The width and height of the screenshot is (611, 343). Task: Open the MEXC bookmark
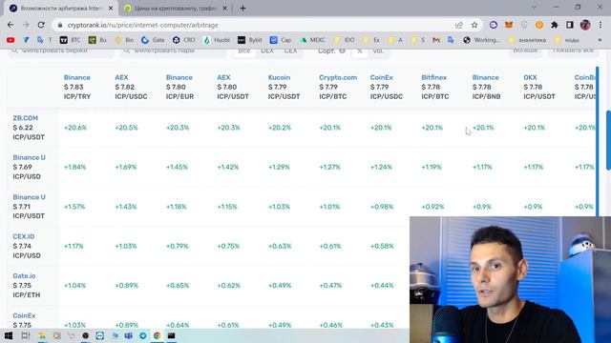click(x=312, y=40)
